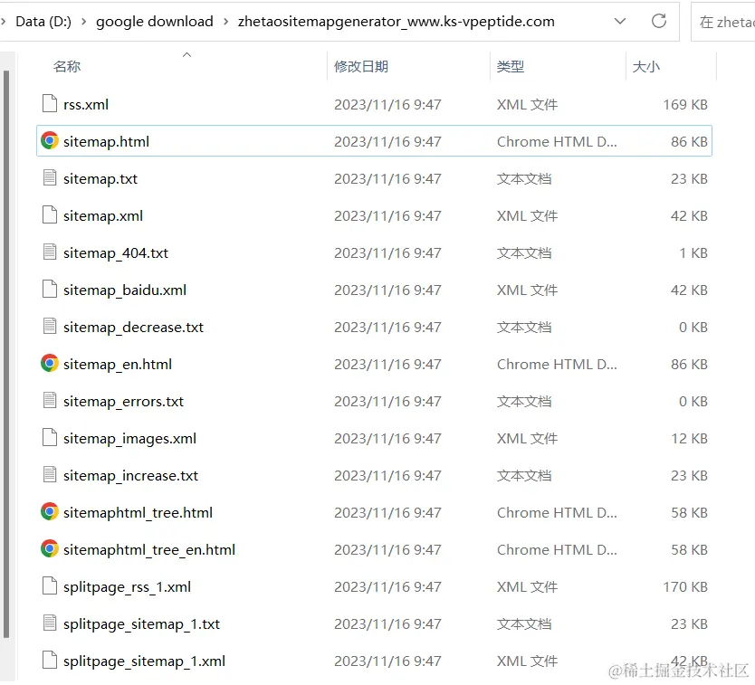
Task: Select the sitemap_baidu.xml file name
Action: point(125,290)
